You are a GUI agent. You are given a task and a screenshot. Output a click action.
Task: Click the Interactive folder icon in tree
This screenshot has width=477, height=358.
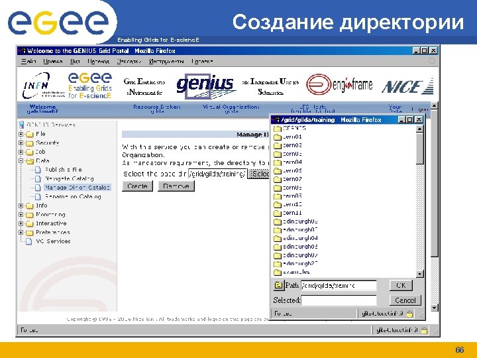coord(30,224)
